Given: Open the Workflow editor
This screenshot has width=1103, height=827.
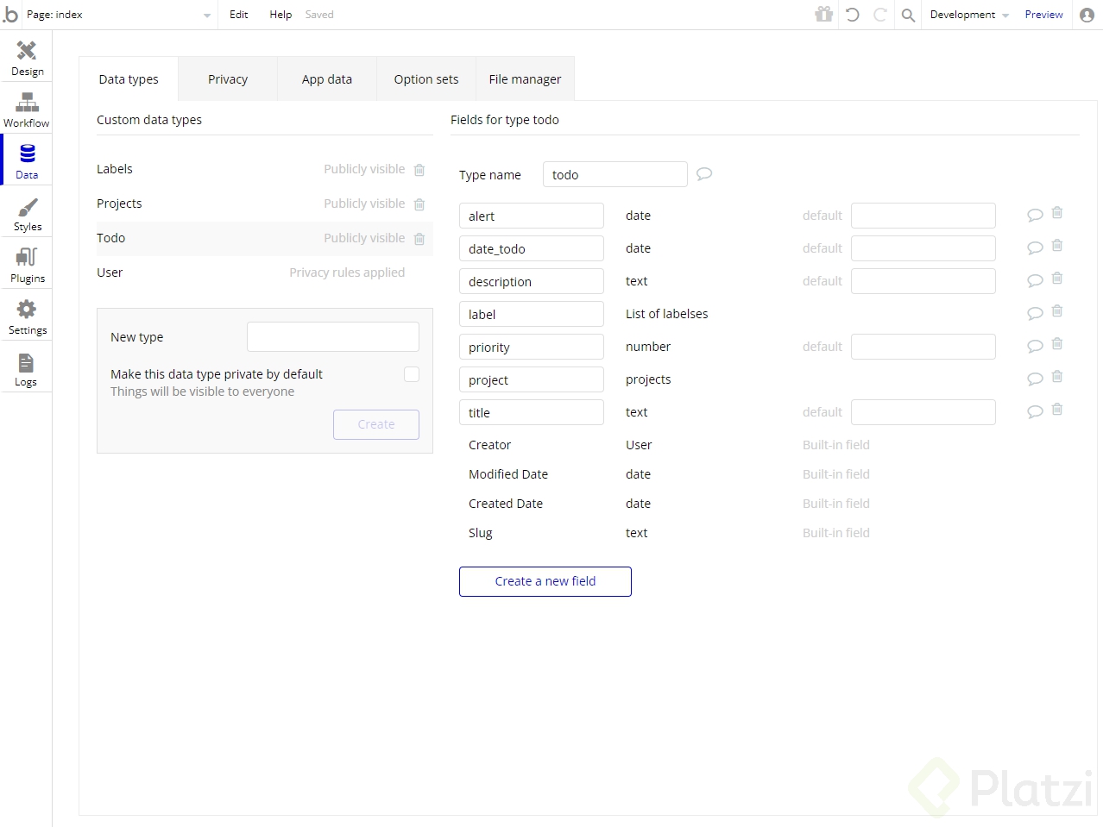Looking at the screenshot, I should point(27,110).
